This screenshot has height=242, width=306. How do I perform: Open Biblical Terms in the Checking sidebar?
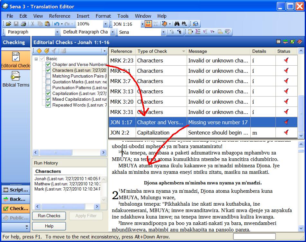coord(16,79)
